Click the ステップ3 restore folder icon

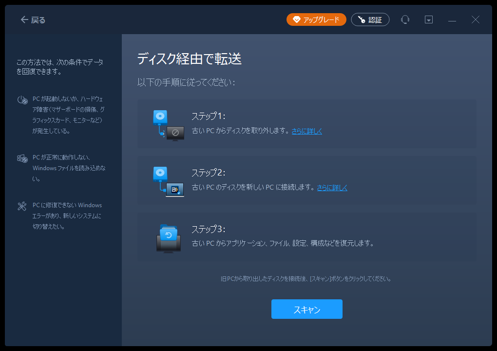(169, 238)
